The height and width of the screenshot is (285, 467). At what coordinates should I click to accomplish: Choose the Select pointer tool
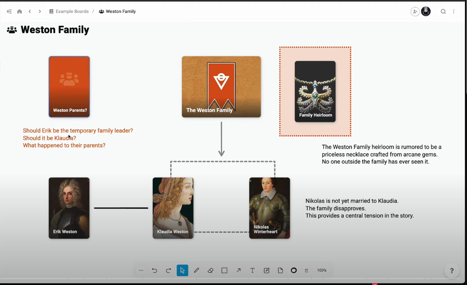(x=182, y=270)
